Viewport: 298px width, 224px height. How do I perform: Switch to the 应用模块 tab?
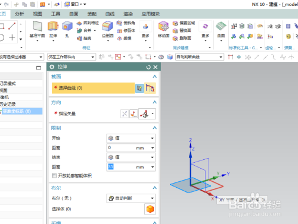pos(151,14)
